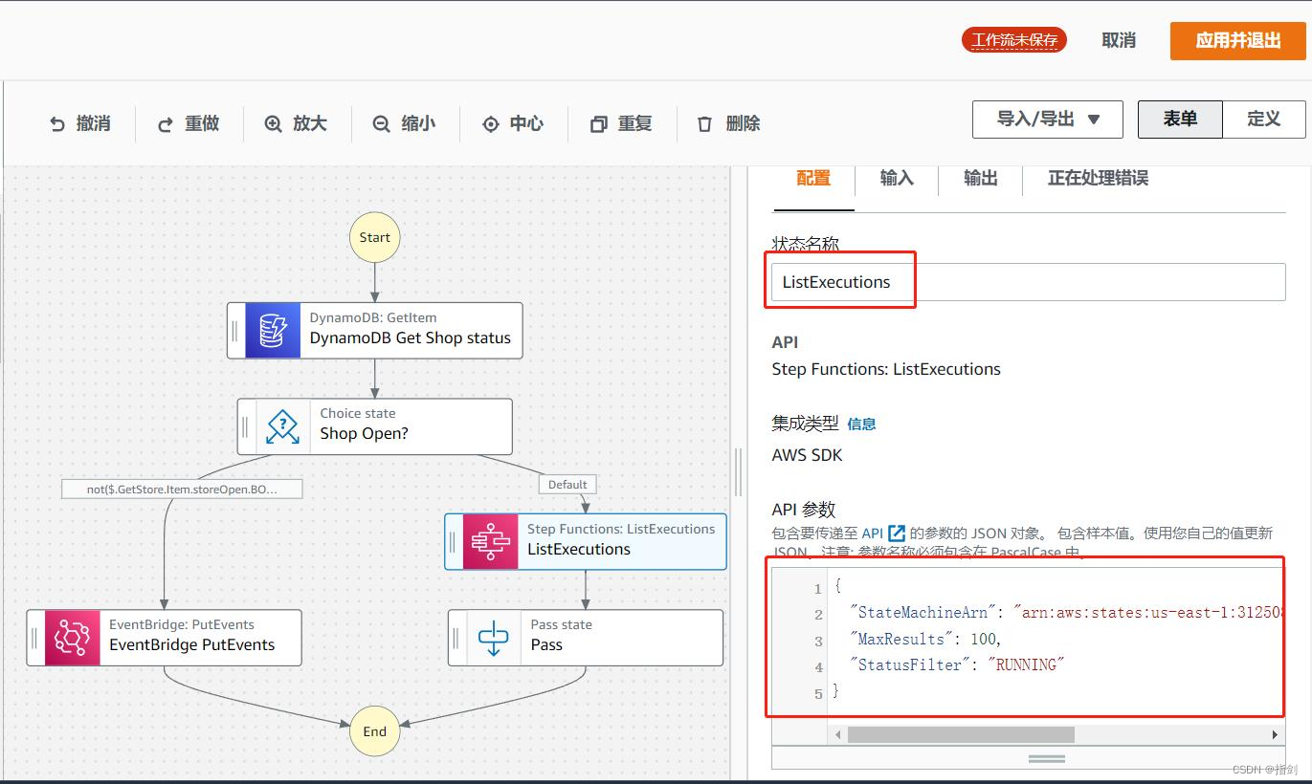Select the Start node on the canvas
Viewport: 1312px width, 784px height.
pyautogui.click(x=374, y=237)
